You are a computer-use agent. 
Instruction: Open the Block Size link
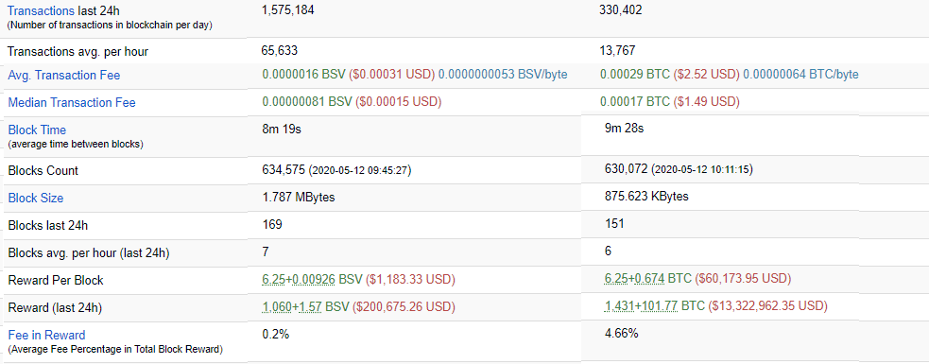[36, 198]
